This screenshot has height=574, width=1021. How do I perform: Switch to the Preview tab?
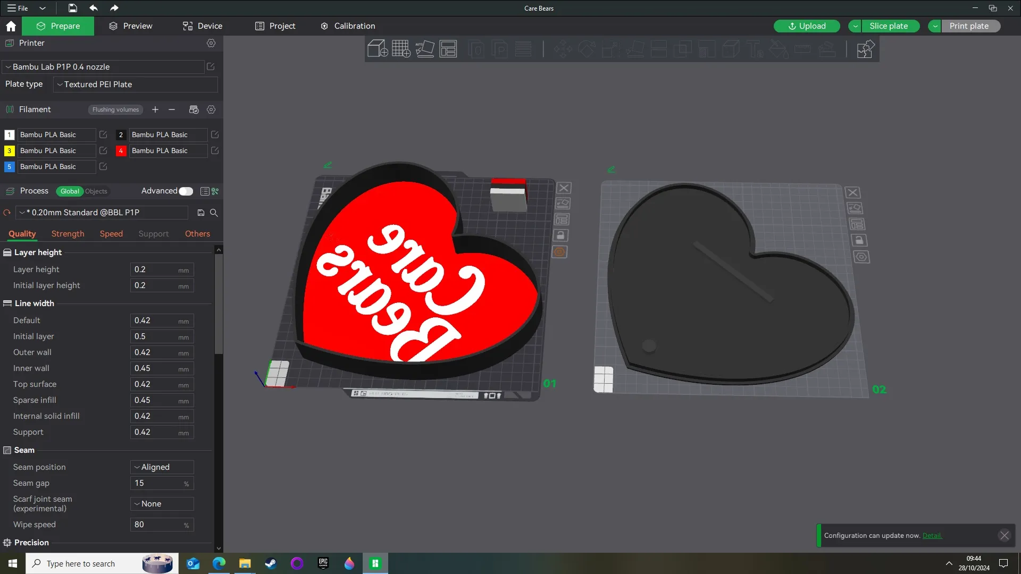[x=131, y=26]
